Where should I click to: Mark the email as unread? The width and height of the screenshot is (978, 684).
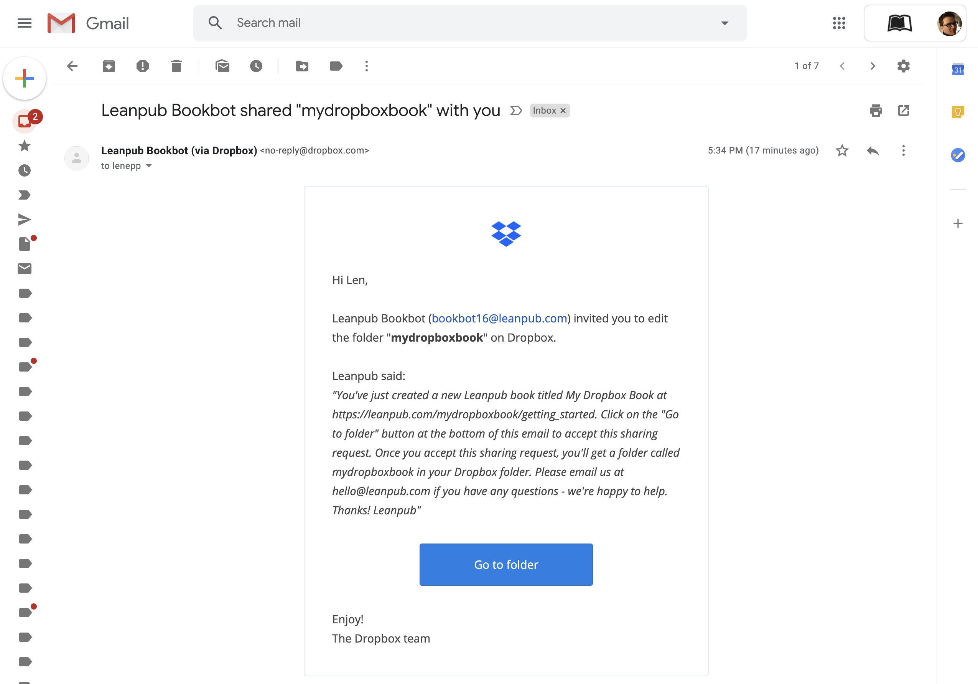pos(222,66)
